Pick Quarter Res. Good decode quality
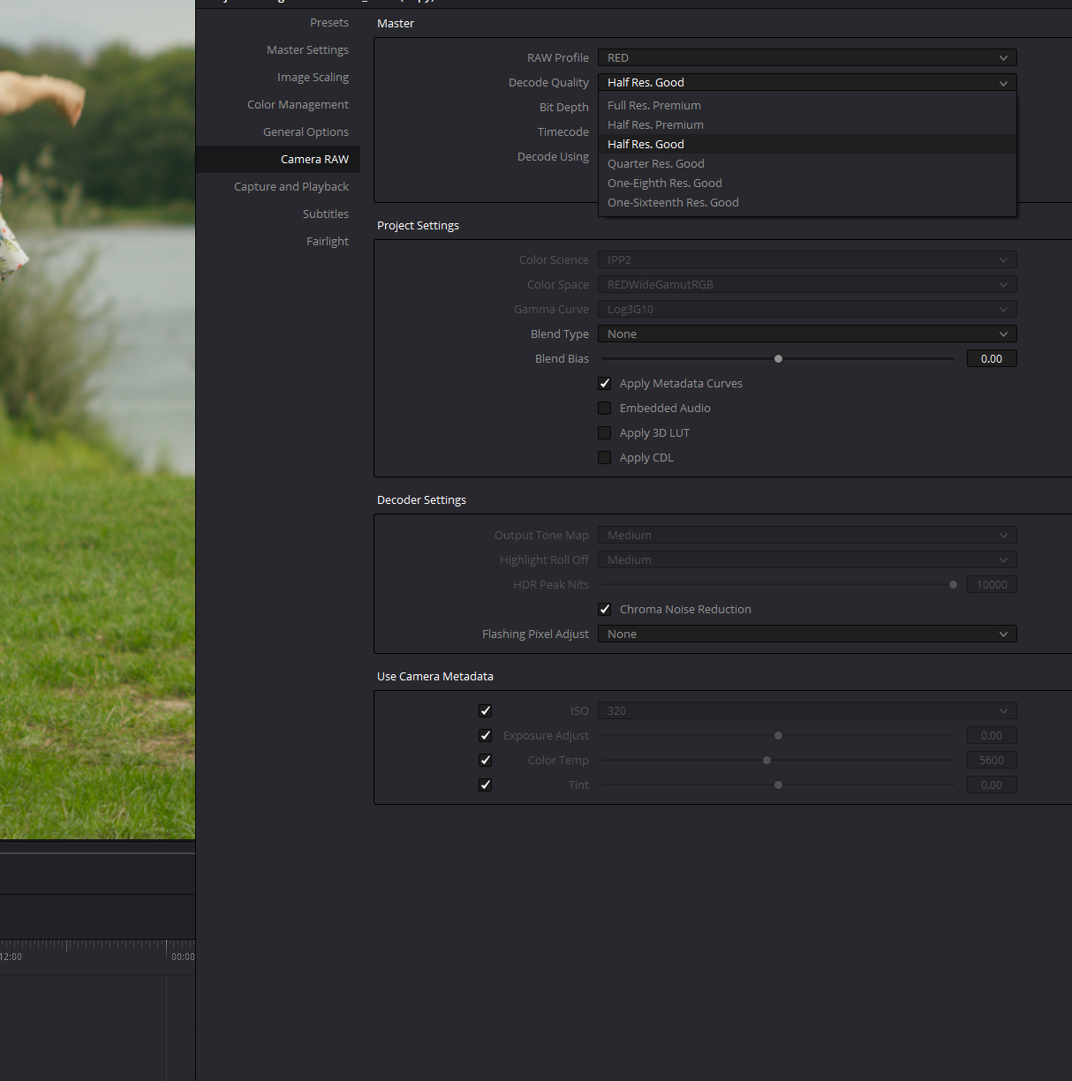1072x1081 pixels. pyautogui.click(x=807, y=163)
